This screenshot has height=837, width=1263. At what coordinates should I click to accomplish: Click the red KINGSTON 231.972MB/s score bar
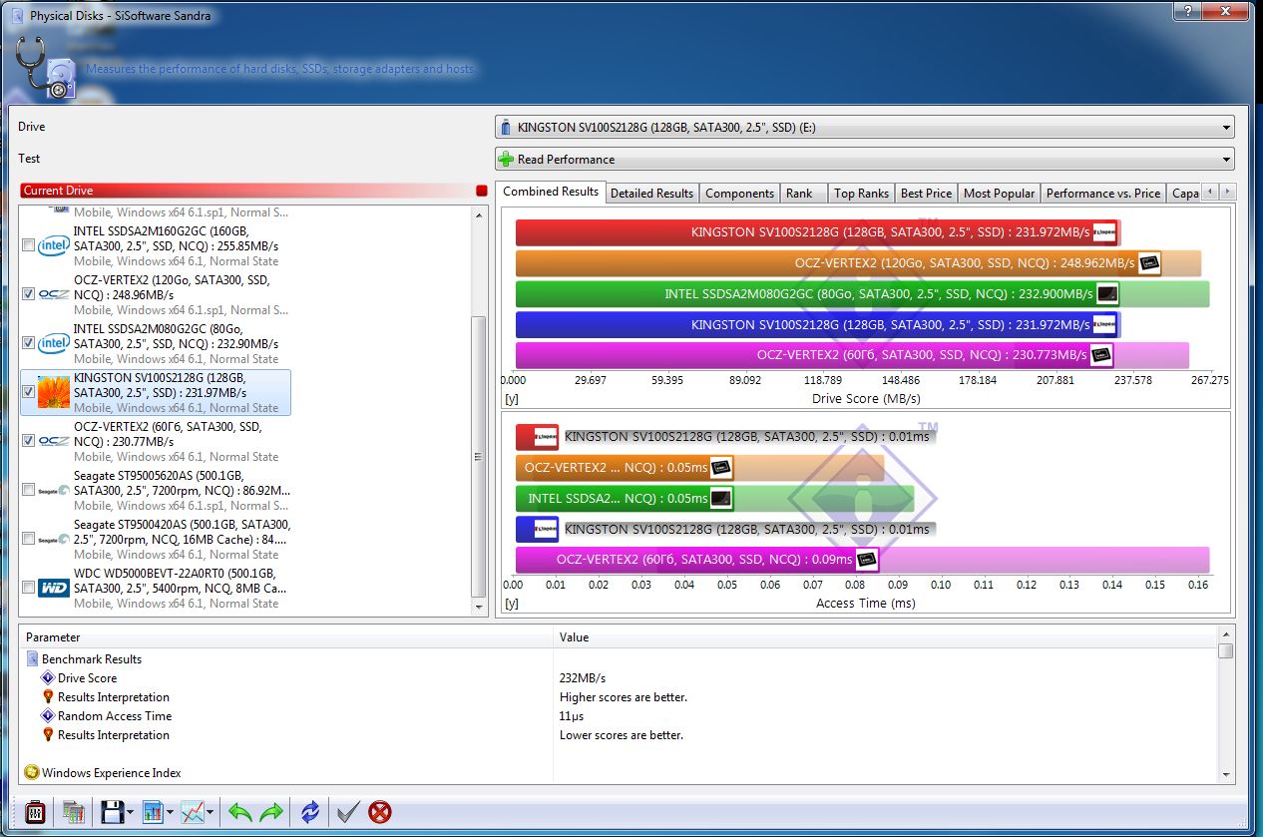point(818,232)
